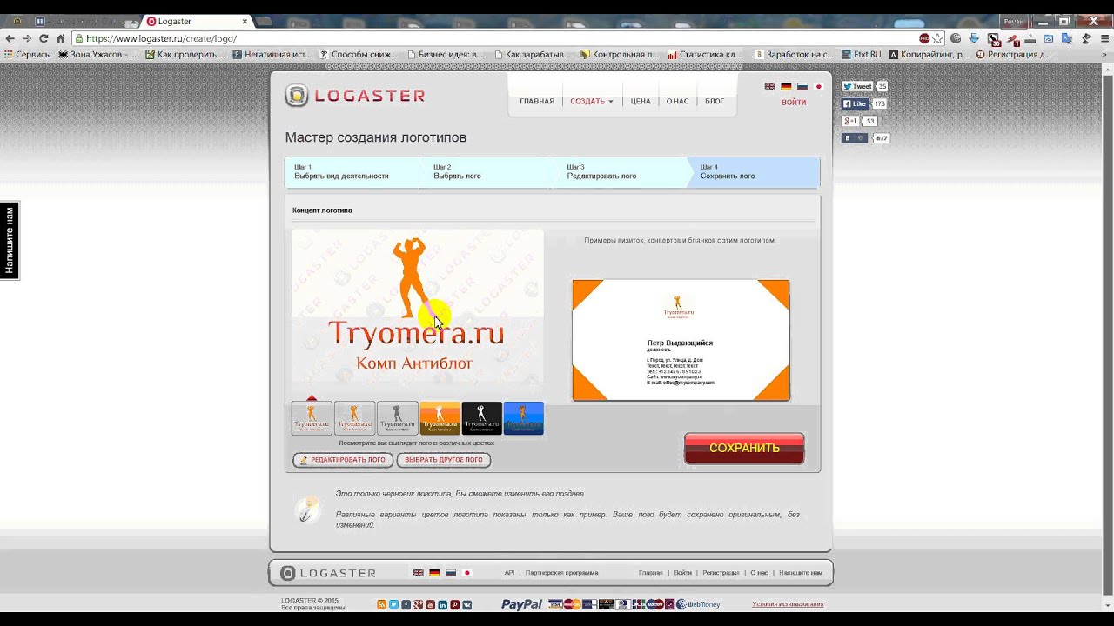The image size is (1114, 626).
Task: Click the blue download arrow extension icon
Action: [x=974, y=38]
